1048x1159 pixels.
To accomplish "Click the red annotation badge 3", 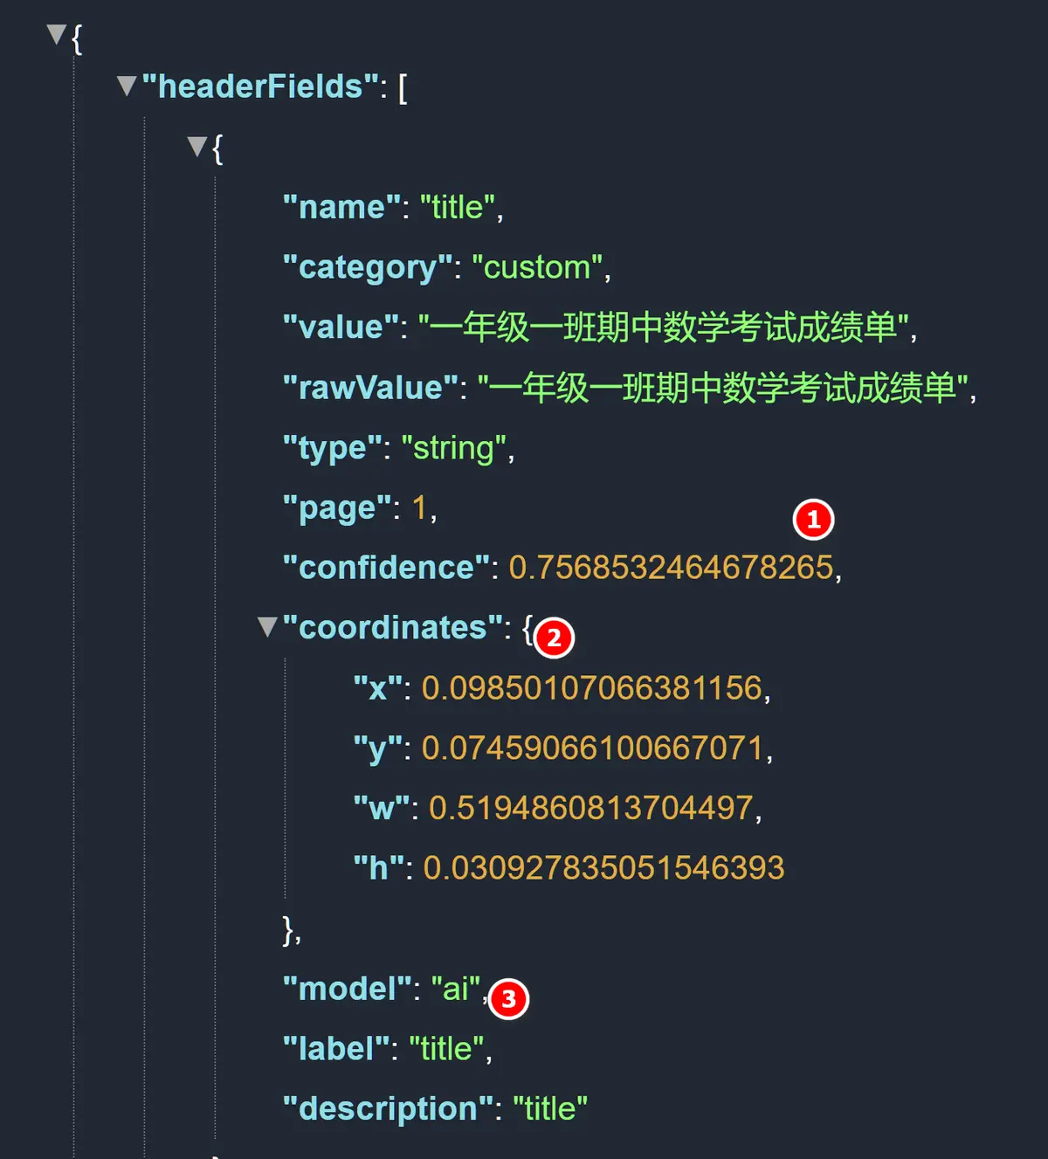I will pos(508,999).
